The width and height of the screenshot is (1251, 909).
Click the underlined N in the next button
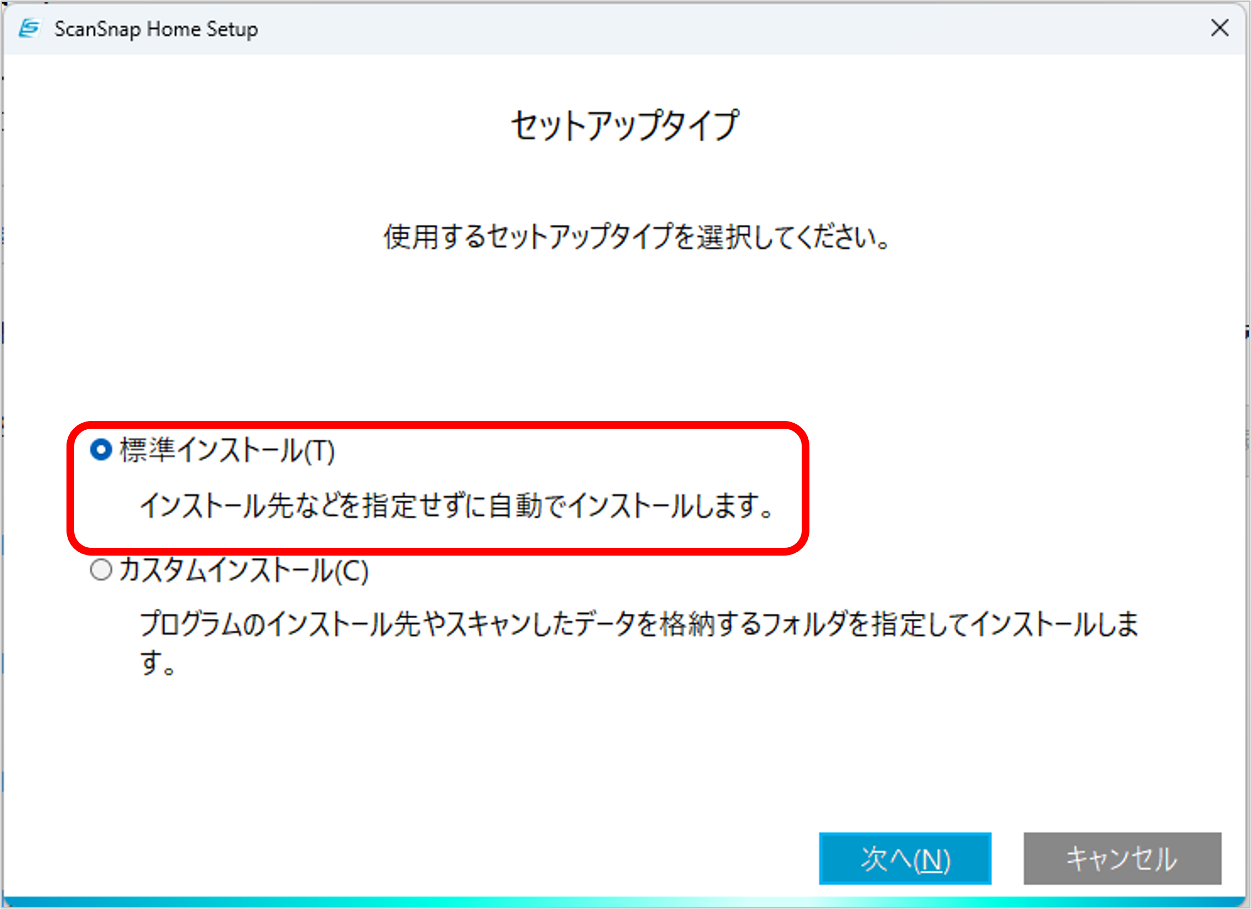click(931, 860)
